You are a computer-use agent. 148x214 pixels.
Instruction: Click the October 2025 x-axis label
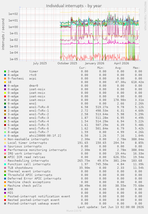tap(67, 63)
